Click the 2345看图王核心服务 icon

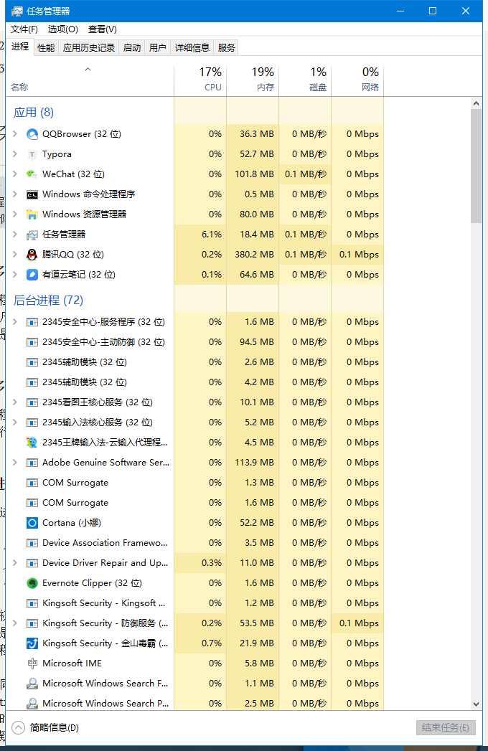coord(32,403)
